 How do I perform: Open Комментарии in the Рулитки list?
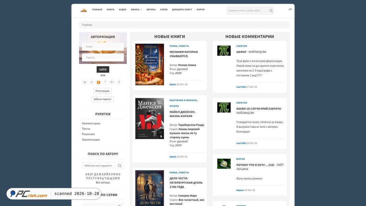click(91, 123)
